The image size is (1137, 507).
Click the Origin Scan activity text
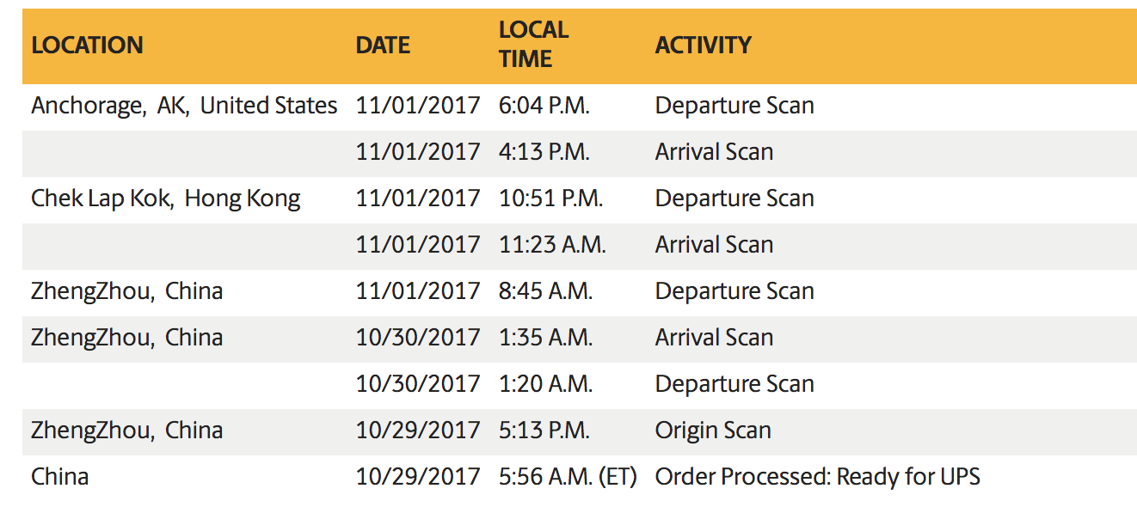point(713,431)
